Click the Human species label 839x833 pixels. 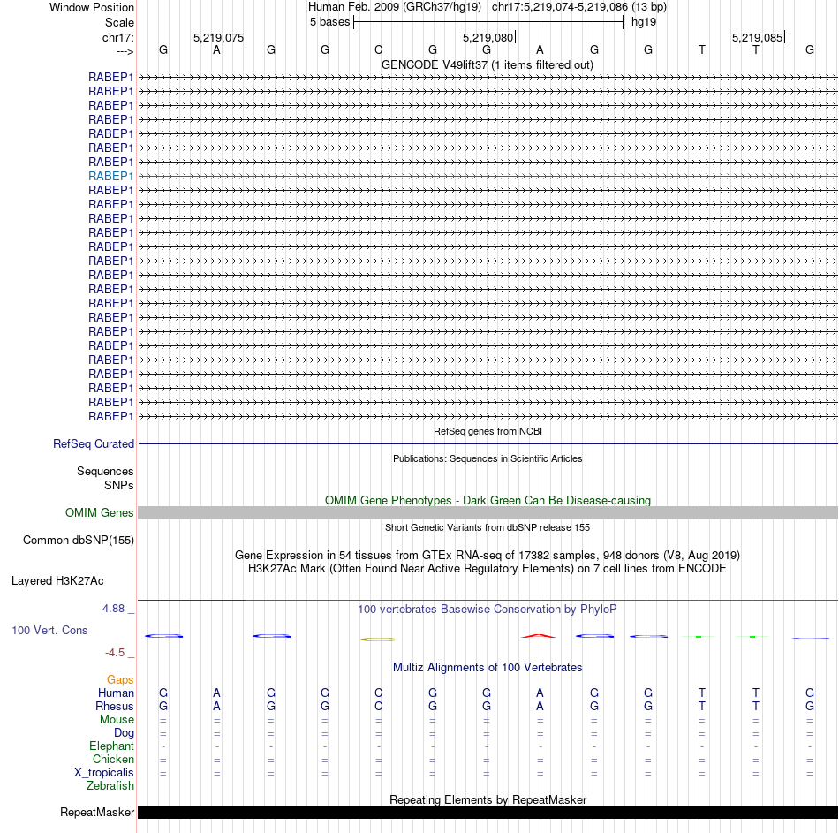pyautogui.click(x=116, y=693)
